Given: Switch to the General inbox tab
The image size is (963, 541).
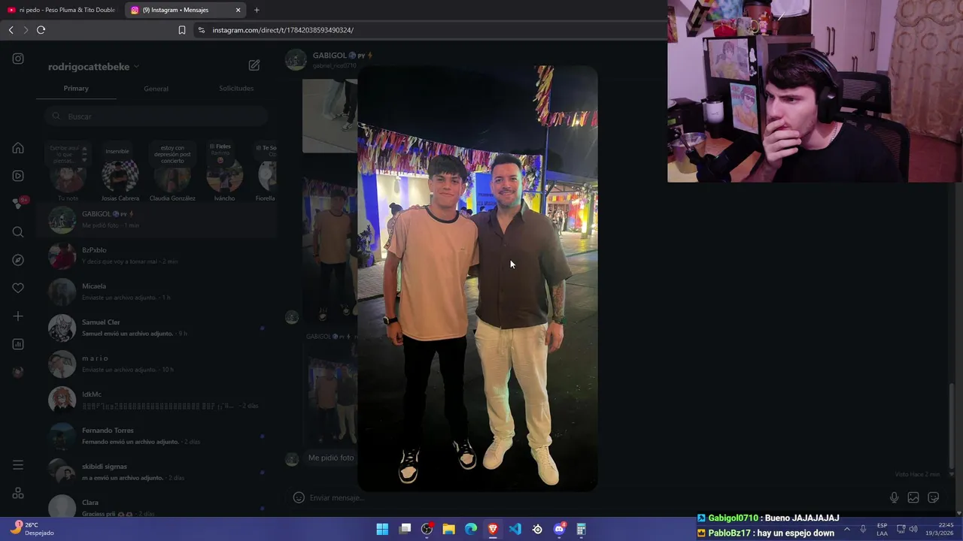Looking at the screenshot, I should (x=156, y=89).
